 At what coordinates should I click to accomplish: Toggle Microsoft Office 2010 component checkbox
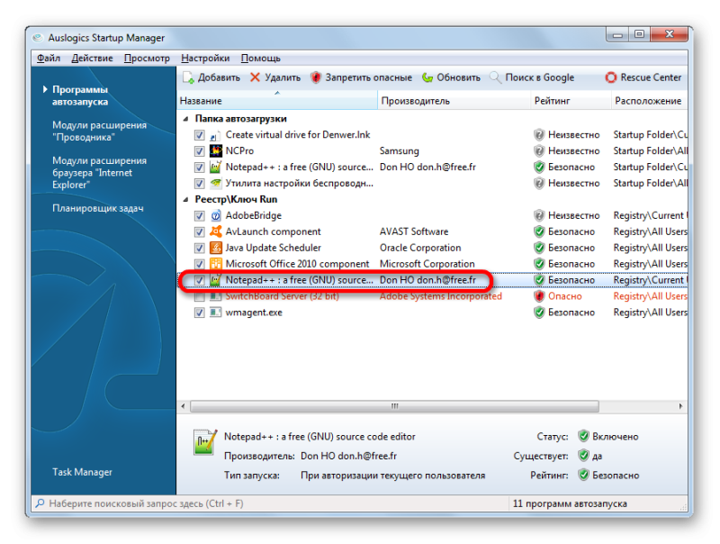(199, 264)
